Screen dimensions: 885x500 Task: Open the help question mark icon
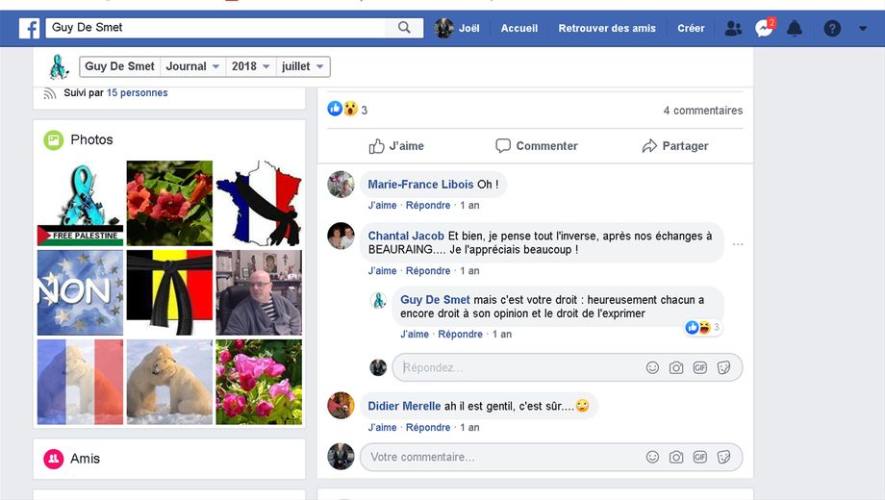tap(832, 28)
